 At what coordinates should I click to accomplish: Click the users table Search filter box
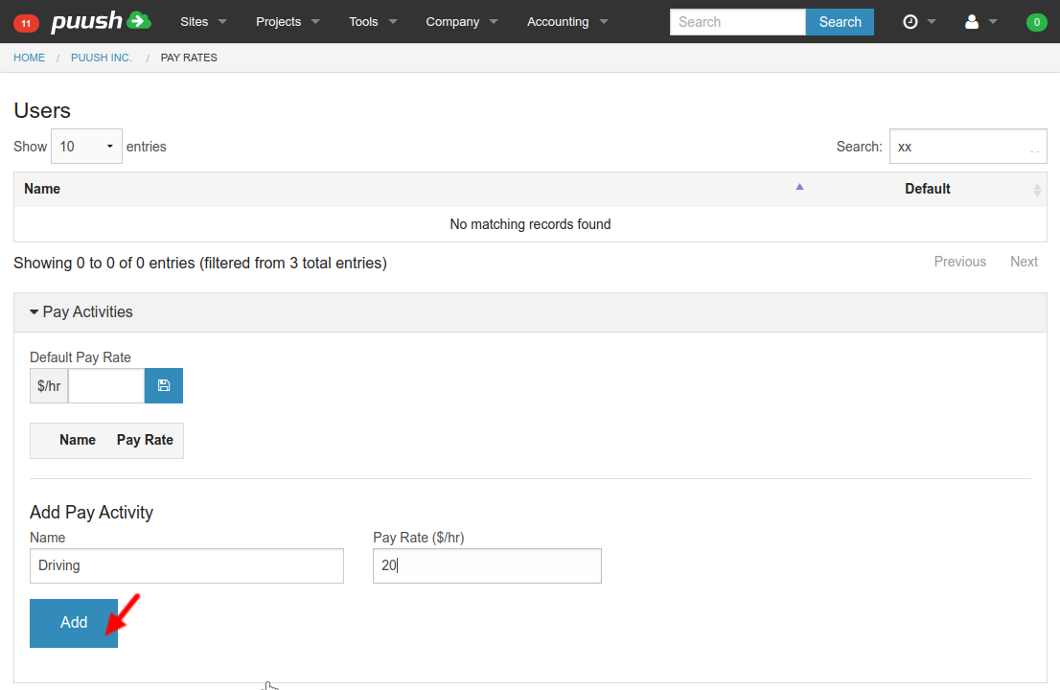pyautogui.click(x=967, y=147)
